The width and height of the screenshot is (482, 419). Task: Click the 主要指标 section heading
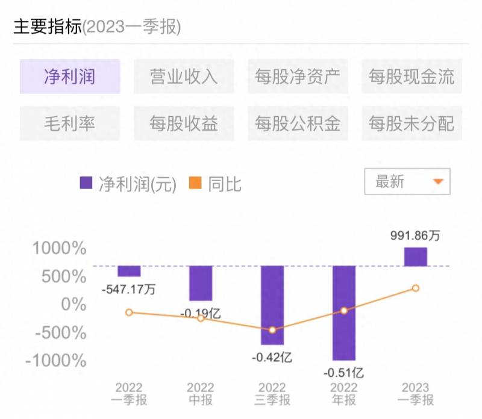[48, 26]
